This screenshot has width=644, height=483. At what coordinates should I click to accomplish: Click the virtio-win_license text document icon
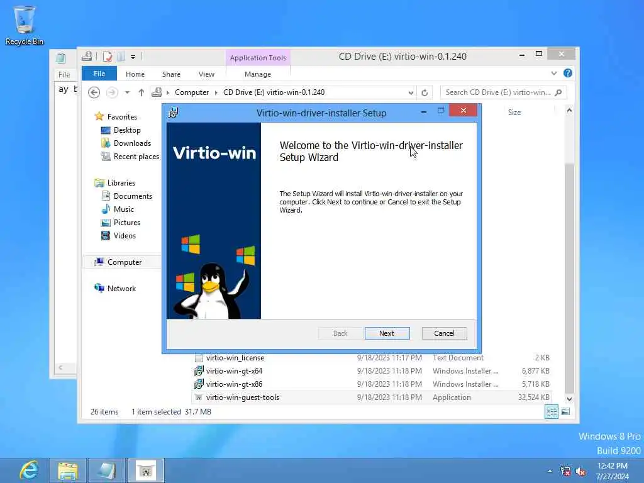[x=199, y=358]
